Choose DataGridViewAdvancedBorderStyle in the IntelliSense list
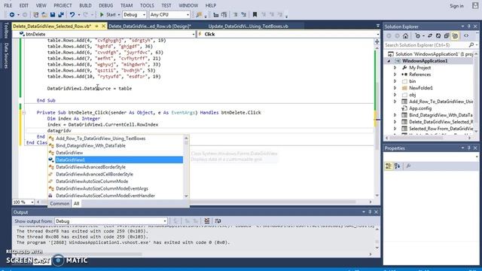The height and width of the screenshot is (271, 482). tap(115, 167)
